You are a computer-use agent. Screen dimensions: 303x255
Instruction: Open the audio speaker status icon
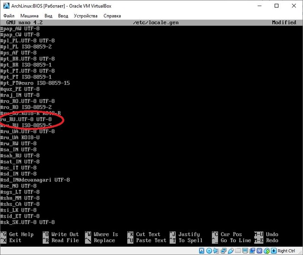[216, 251]
